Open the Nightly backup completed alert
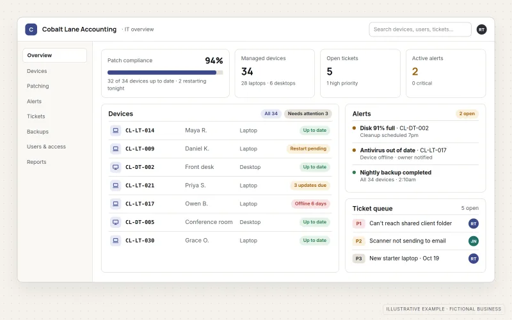This screenshot has height=320, width=512. click(415, 175)
